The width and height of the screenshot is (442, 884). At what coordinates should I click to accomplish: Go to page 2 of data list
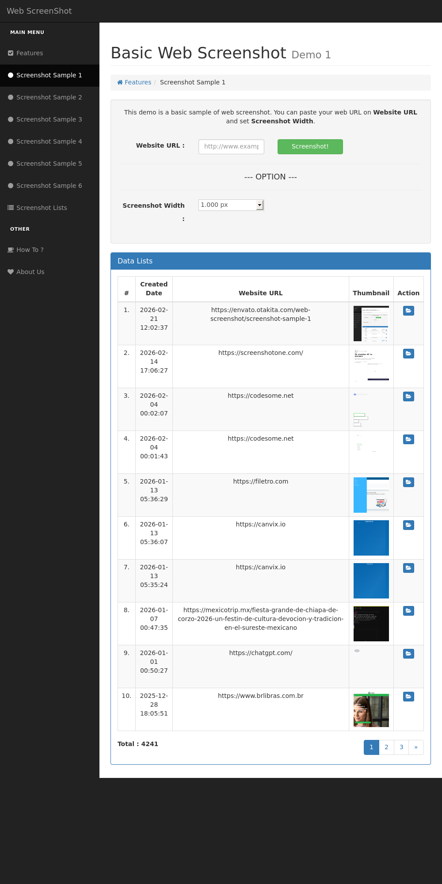point(386,747)
